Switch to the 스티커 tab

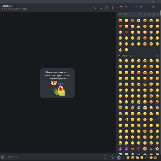(x=138, y=7)
